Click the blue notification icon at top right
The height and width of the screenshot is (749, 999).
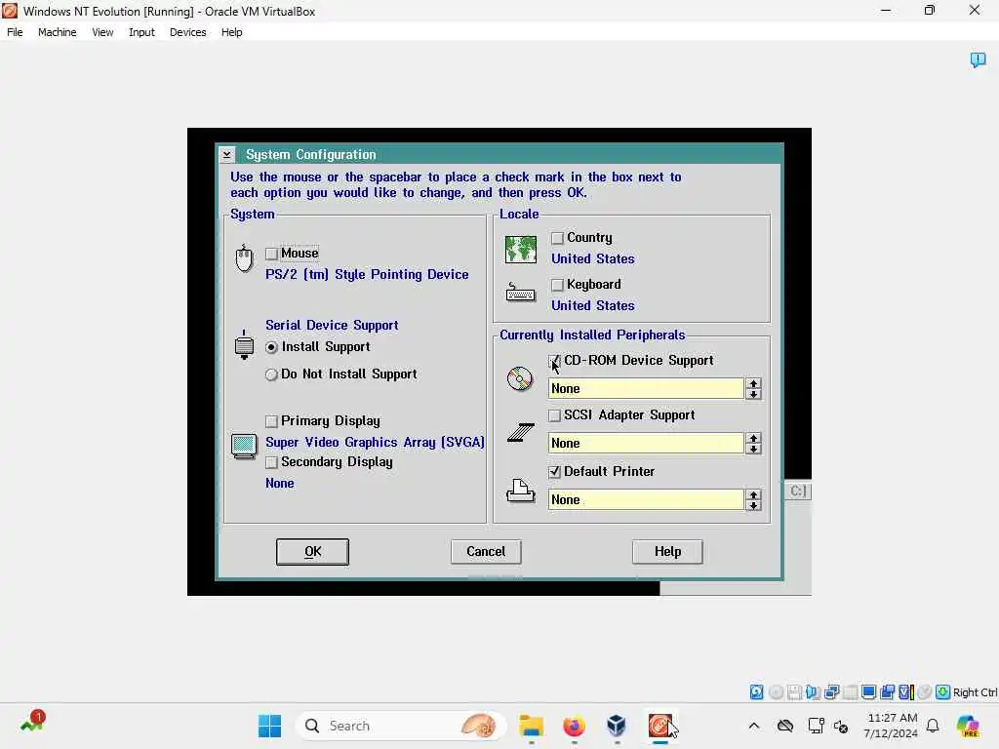[x=978, y=59]
